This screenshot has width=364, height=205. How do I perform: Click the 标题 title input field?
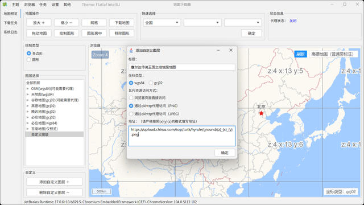pos(182,67)
